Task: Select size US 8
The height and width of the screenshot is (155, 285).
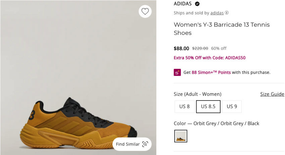Action: [x=184, y=107]
